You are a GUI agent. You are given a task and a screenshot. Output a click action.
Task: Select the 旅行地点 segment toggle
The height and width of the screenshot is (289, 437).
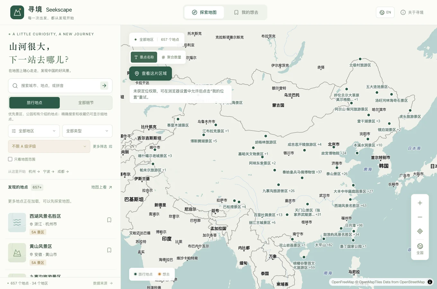tap(34, 103)
